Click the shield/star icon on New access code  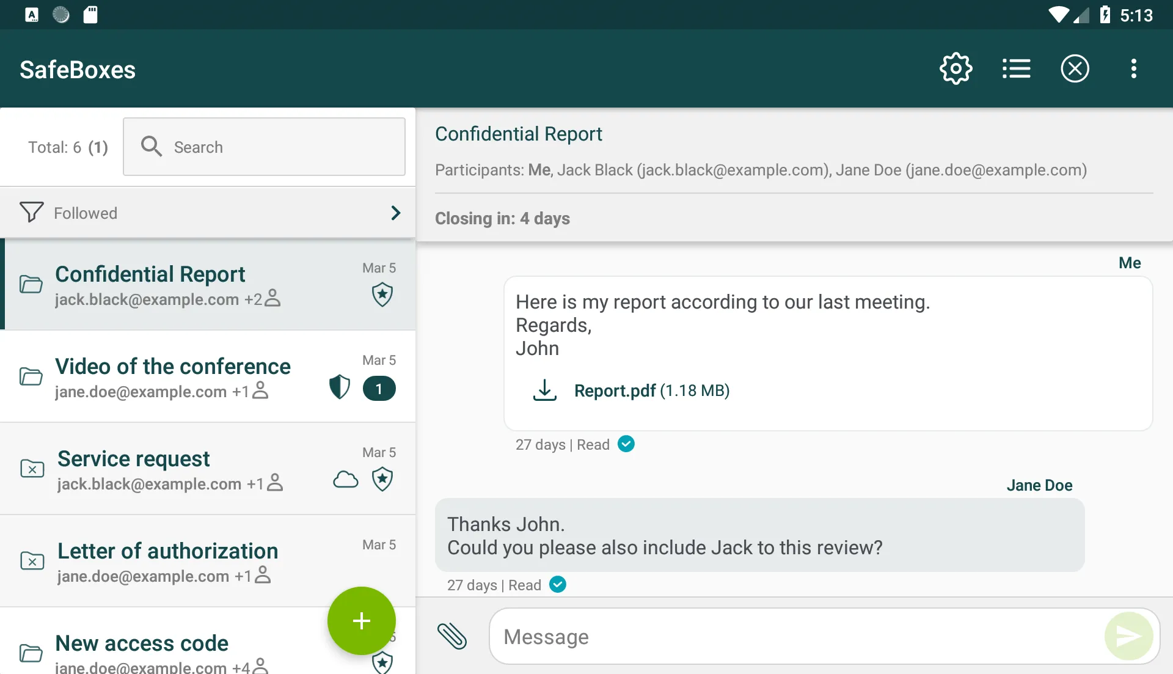[x=382, y=663]
